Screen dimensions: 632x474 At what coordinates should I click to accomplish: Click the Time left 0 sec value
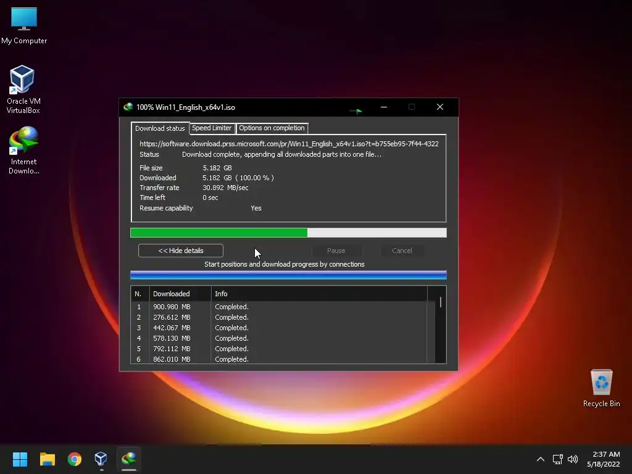pos(210,197)
